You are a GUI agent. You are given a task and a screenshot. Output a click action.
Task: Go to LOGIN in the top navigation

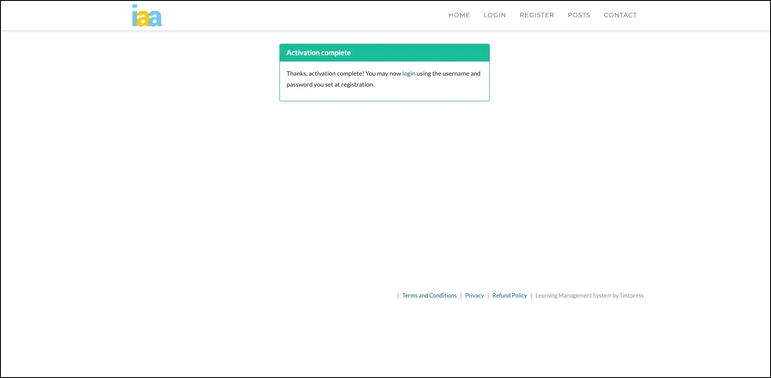(495, 15)
